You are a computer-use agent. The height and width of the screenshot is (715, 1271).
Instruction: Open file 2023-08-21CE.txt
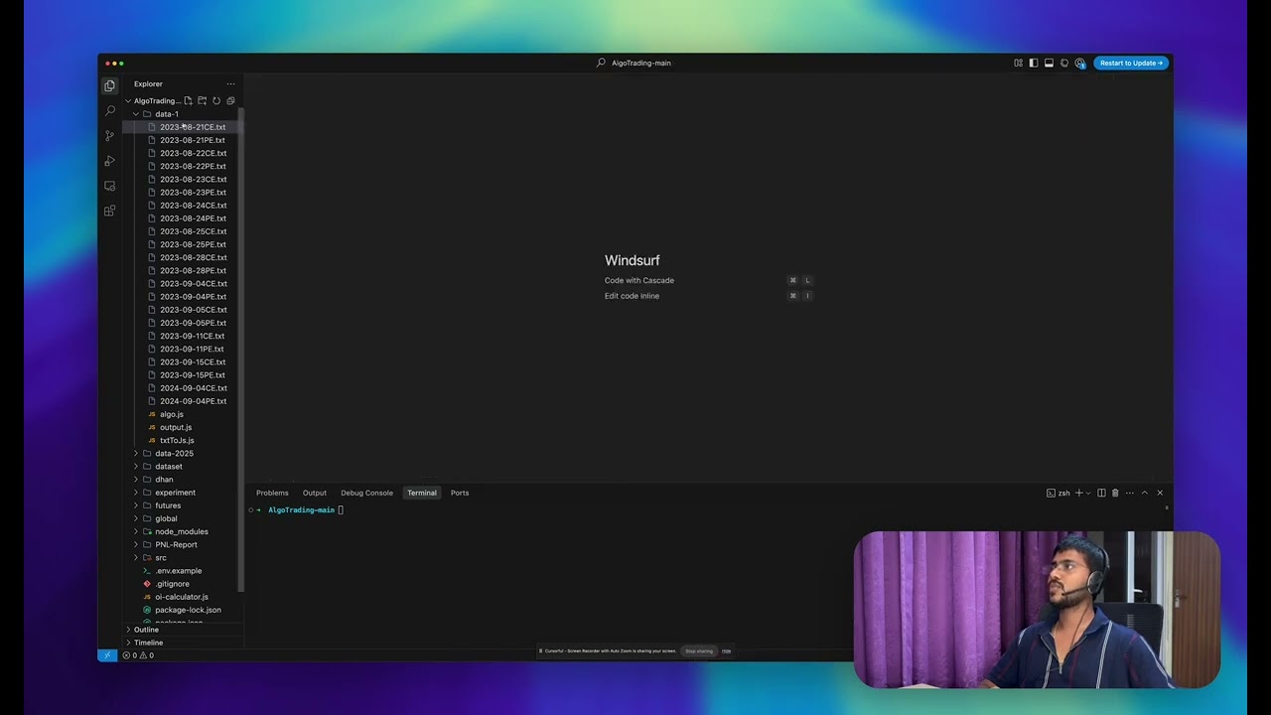193,127
